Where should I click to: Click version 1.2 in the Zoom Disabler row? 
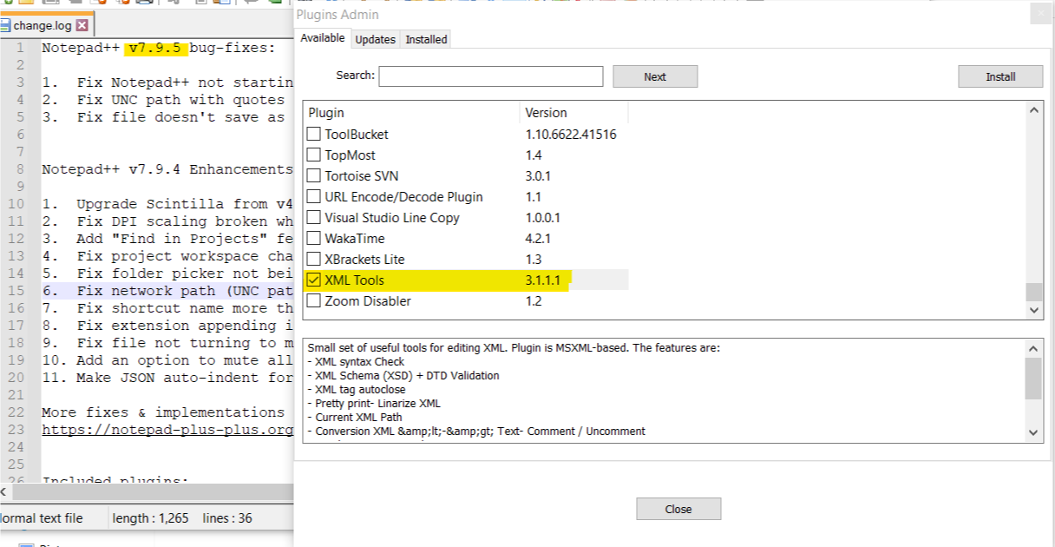tap(534, 301)
